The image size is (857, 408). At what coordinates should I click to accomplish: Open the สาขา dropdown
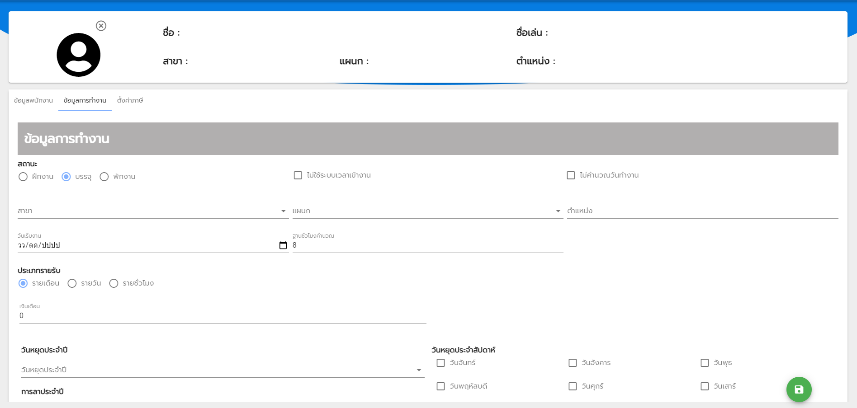[153, 211]
